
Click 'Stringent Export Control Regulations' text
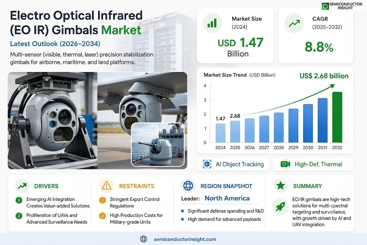point(135,203)
